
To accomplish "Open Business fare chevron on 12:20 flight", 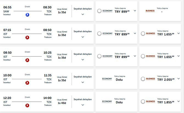I will [179, 101].
